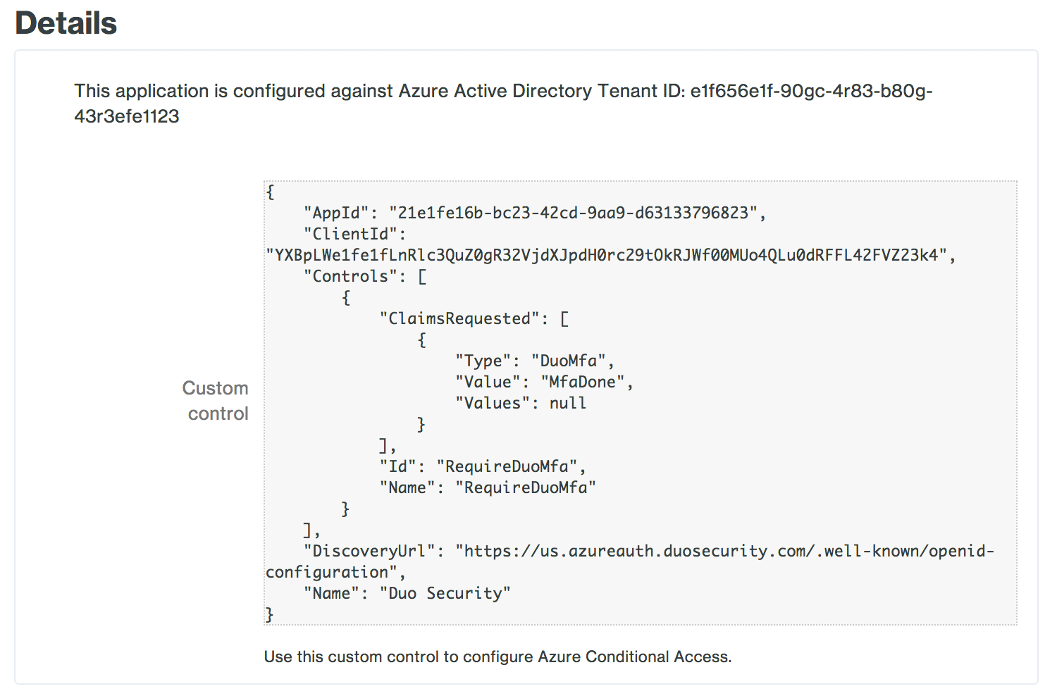Click the DiscoveryUrl duosecurity.com link
This screenshot has height=696, width=1057.
726,551
